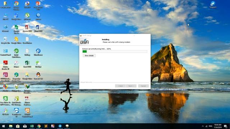Switch to Chrome on the taskbar
The image size is (230, 129).
(x=39, y=126)
